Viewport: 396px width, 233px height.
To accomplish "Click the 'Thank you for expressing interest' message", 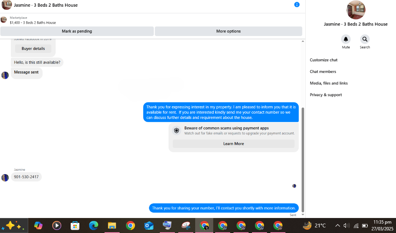I will pyautogui.click(x=221, y=112).
